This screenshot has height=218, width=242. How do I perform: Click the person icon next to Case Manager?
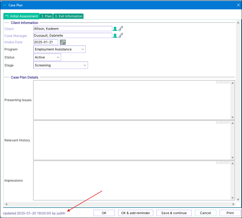(115, 36)
